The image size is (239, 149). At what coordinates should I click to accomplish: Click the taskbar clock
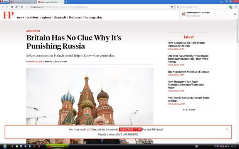click(234, 146)
